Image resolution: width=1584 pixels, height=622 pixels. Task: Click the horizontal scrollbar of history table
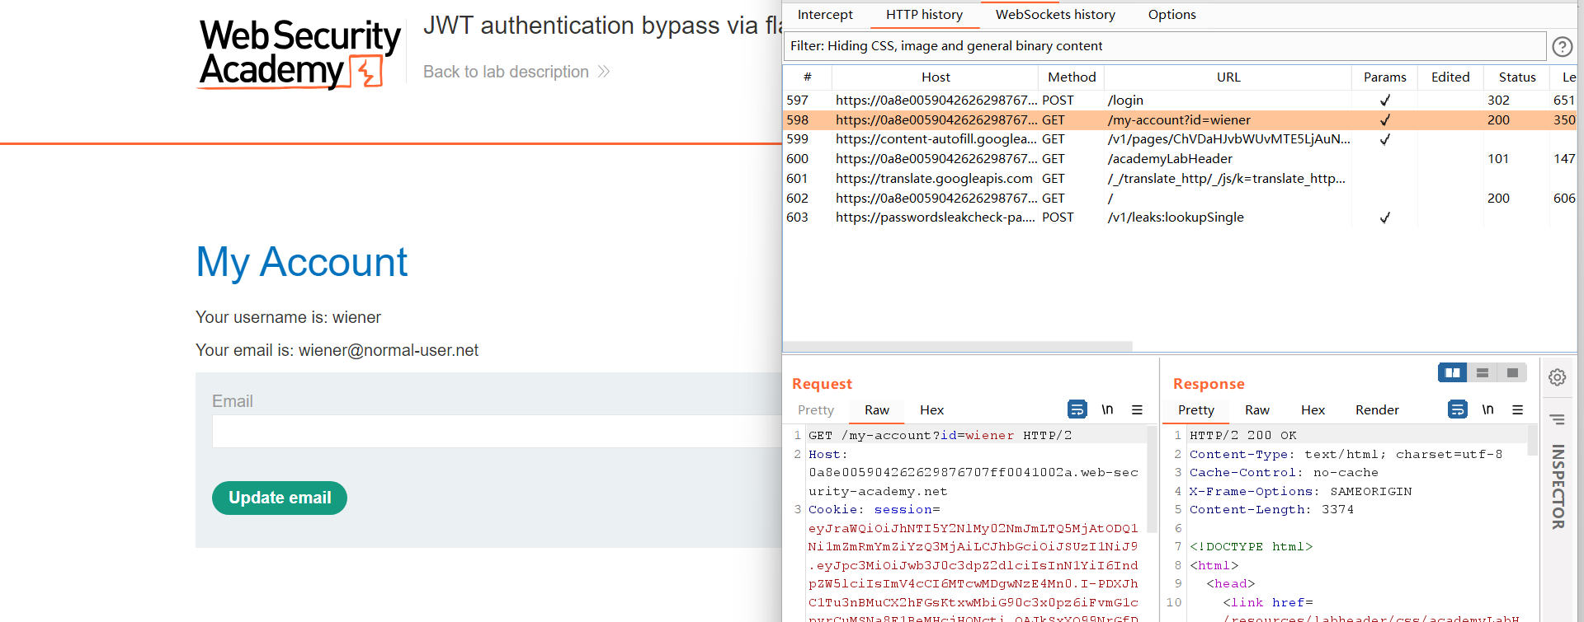click(x=957, y=347)
